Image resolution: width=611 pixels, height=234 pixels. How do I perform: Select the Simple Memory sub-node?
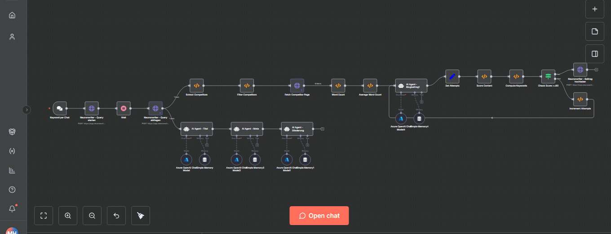pyautogui.click(x=205, y=159)
